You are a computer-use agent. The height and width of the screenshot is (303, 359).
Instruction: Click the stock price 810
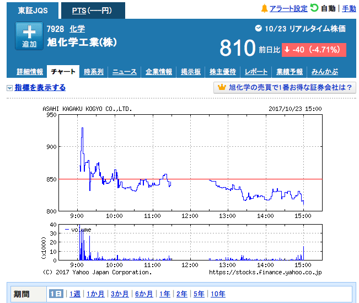[x=238, y=48]
